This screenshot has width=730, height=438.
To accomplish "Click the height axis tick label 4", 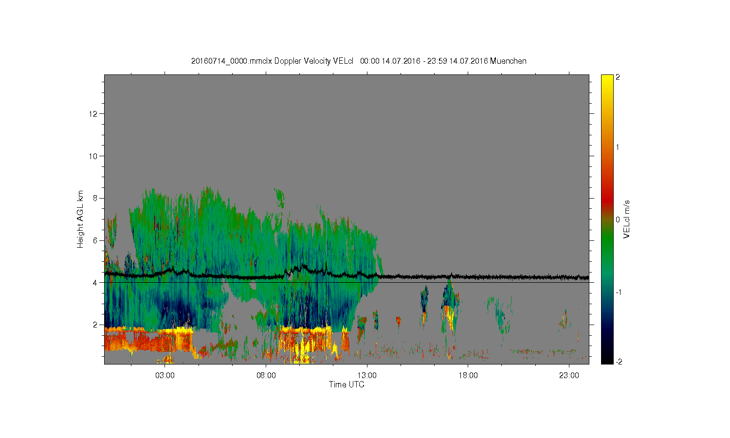I will pos(95,282).
